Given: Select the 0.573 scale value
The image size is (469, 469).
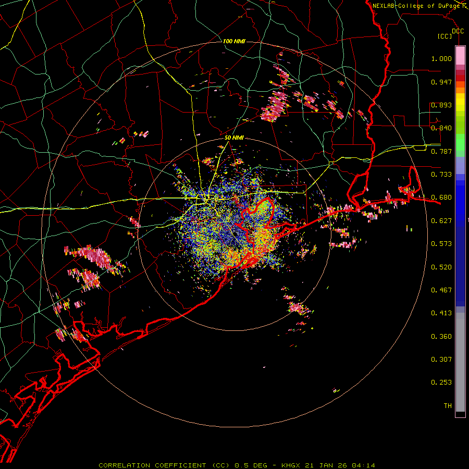Looking at the screenshot, I should coord(441,244).
